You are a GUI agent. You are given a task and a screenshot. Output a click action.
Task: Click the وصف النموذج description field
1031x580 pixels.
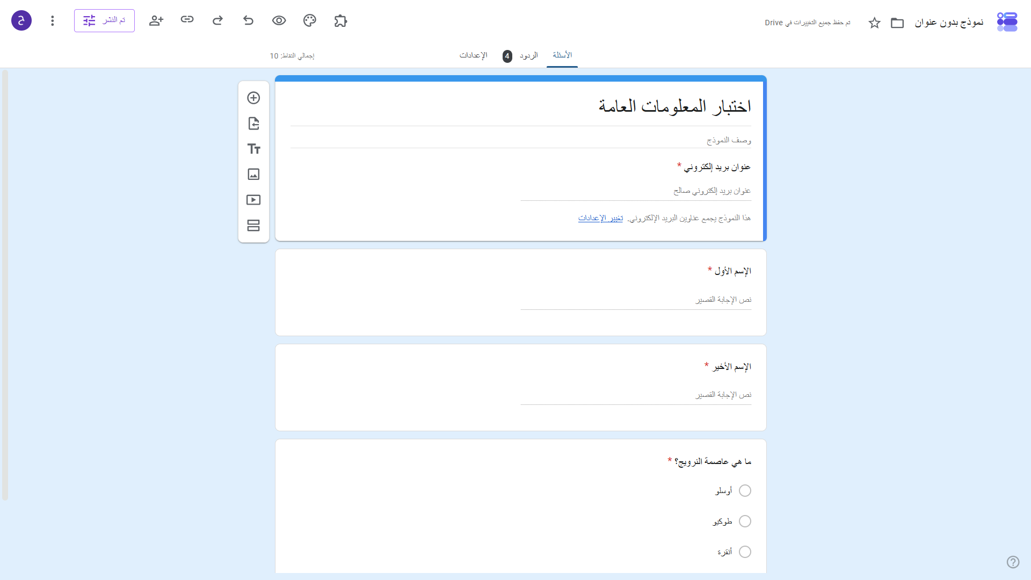coord(520,140)
